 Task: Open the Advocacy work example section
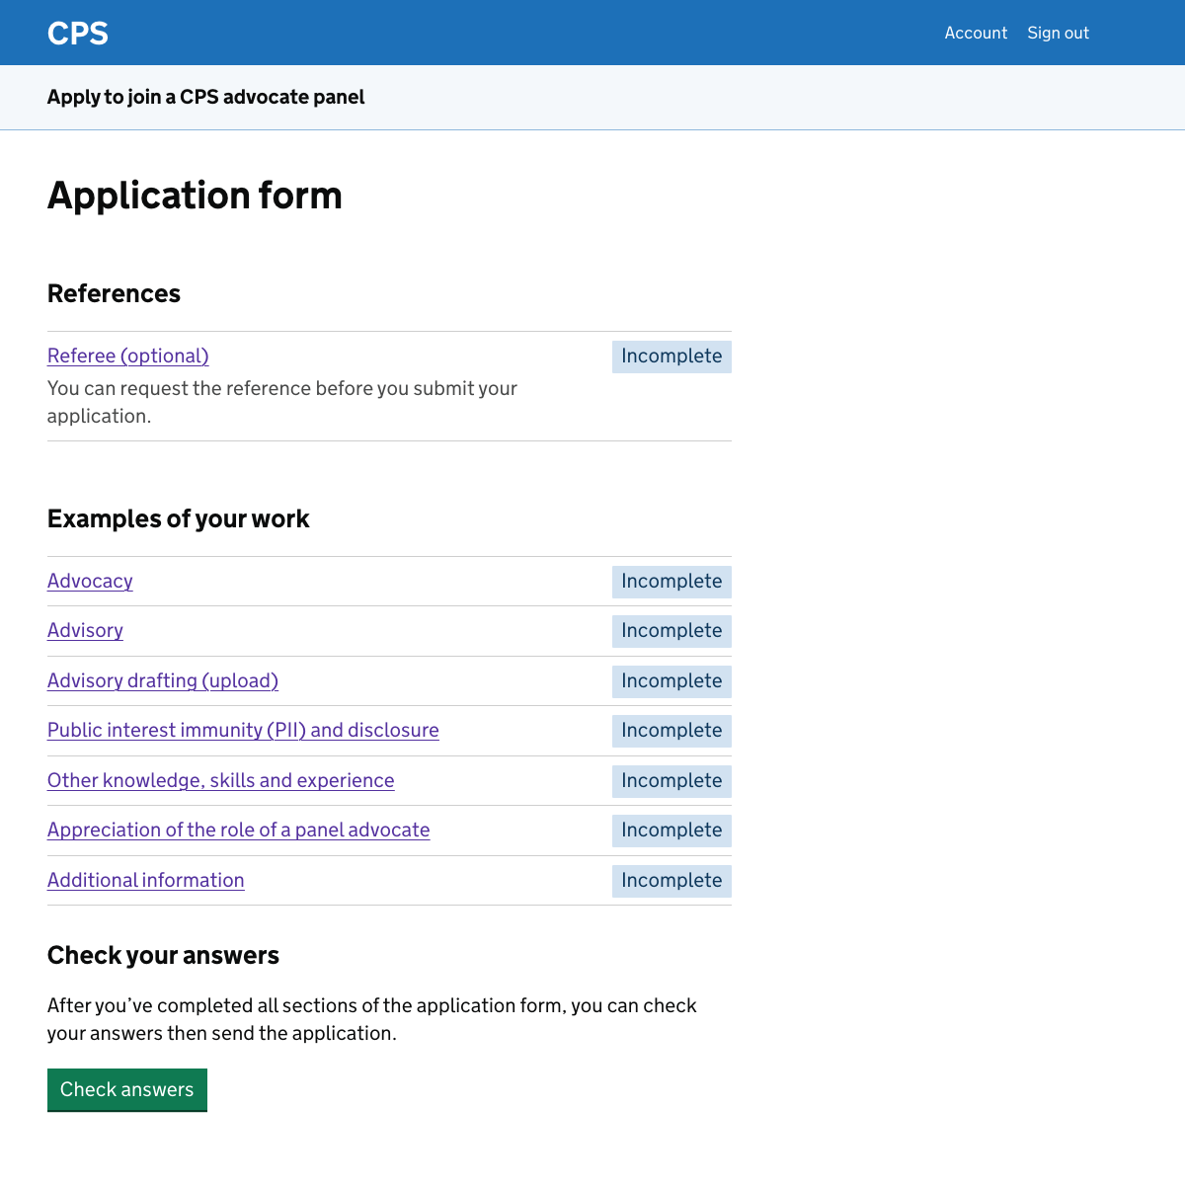point(90,581)
